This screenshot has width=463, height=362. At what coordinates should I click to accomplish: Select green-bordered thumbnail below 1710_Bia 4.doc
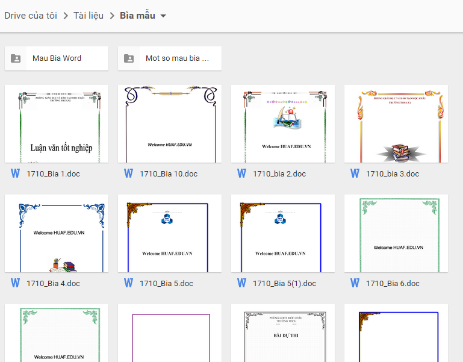coord(57,333)
